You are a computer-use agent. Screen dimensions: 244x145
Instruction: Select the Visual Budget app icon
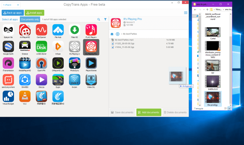coord(8,96)
